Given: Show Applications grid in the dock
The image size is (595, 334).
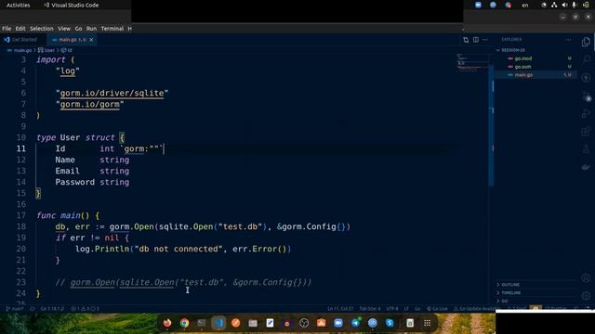Looking at the screenshot, I should point(428,323).
